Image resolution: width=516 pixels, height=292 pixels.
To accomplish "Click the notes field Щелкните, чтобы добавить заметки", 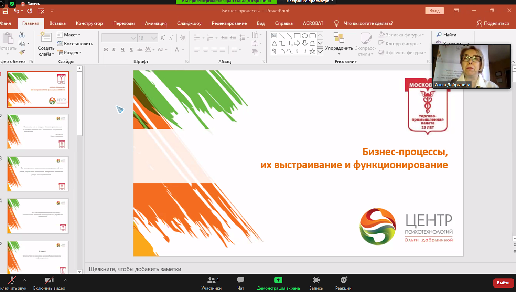I will pyautogui.click(x=135, y=269).
